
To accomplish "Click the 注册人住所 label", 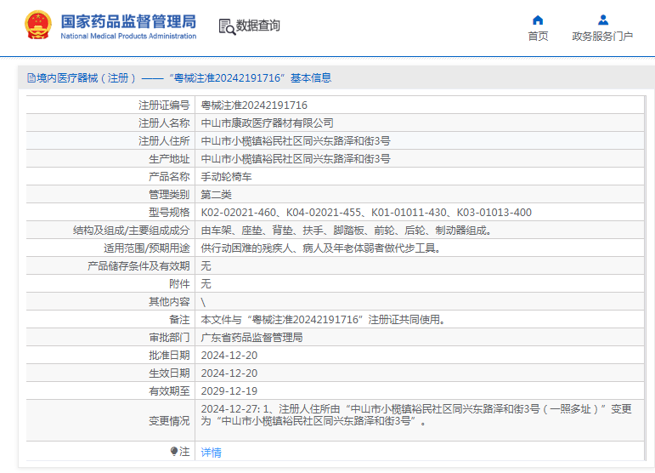I will click(x=164, y=141).
